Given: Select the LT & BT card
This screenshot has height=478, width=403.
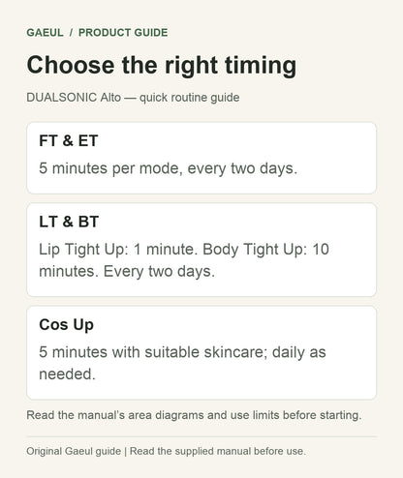Looking at the screenshot, I should 201,250.
